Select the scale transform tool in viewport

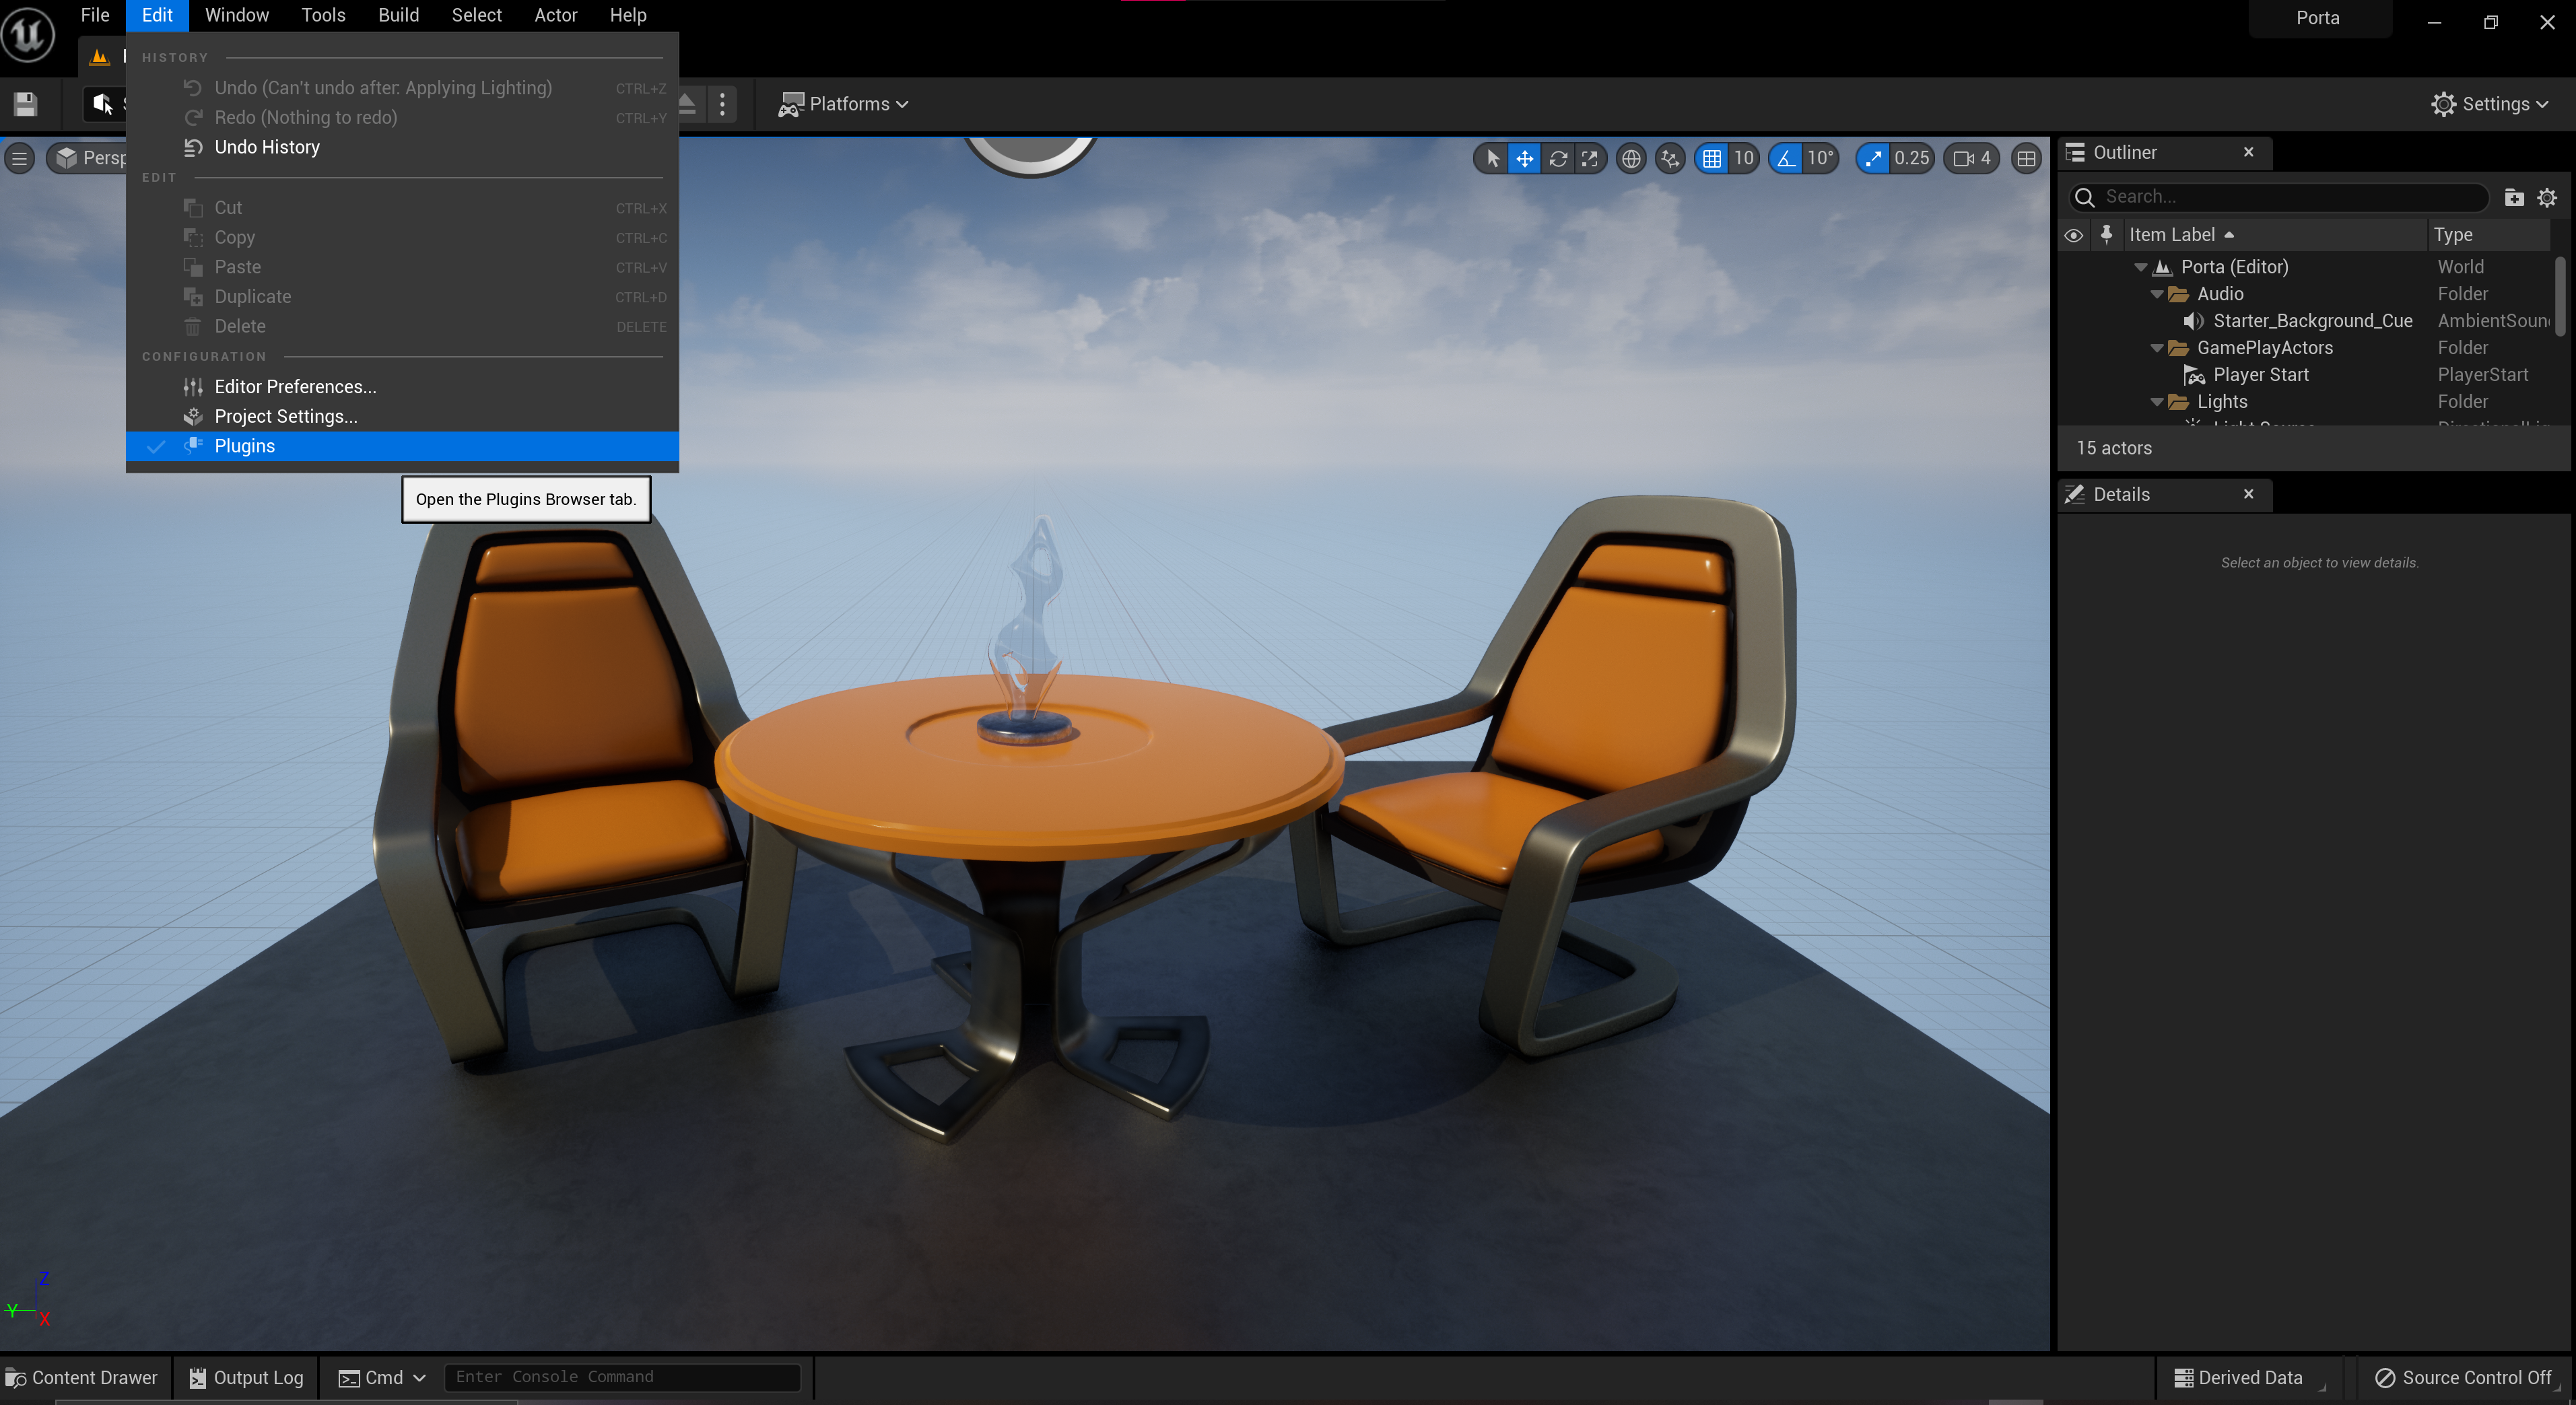pos(1590,158)
